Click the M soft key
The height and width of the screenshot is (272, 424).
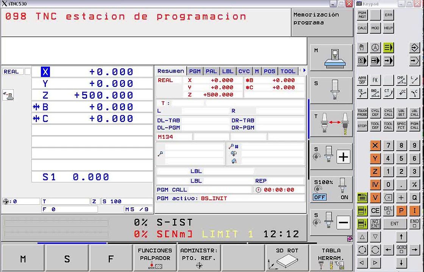[23, 258]
